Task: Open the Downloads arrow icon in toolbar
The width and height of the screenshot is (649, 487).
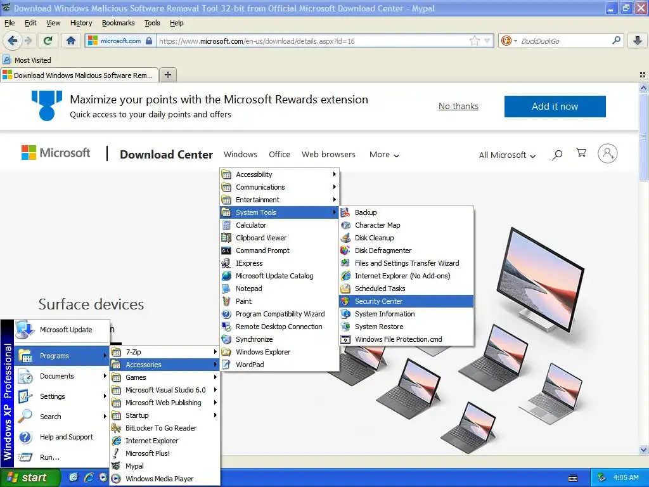Action: [x=638, y=41]
